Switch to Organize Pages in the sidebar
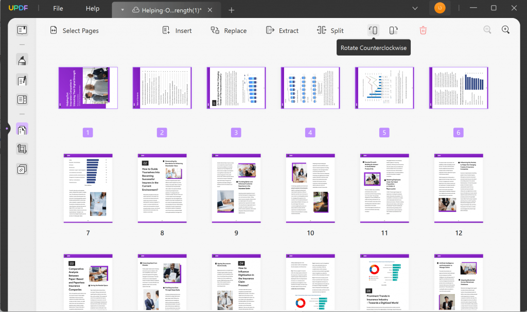The width and height of the screenshot is (527, 312). [x=22, y=130]
